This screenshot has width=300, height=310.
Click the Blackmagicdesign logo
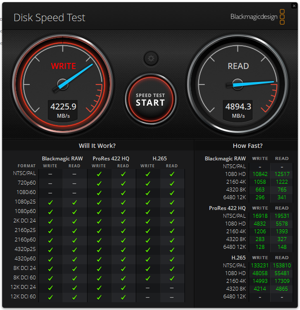point(257,17)
